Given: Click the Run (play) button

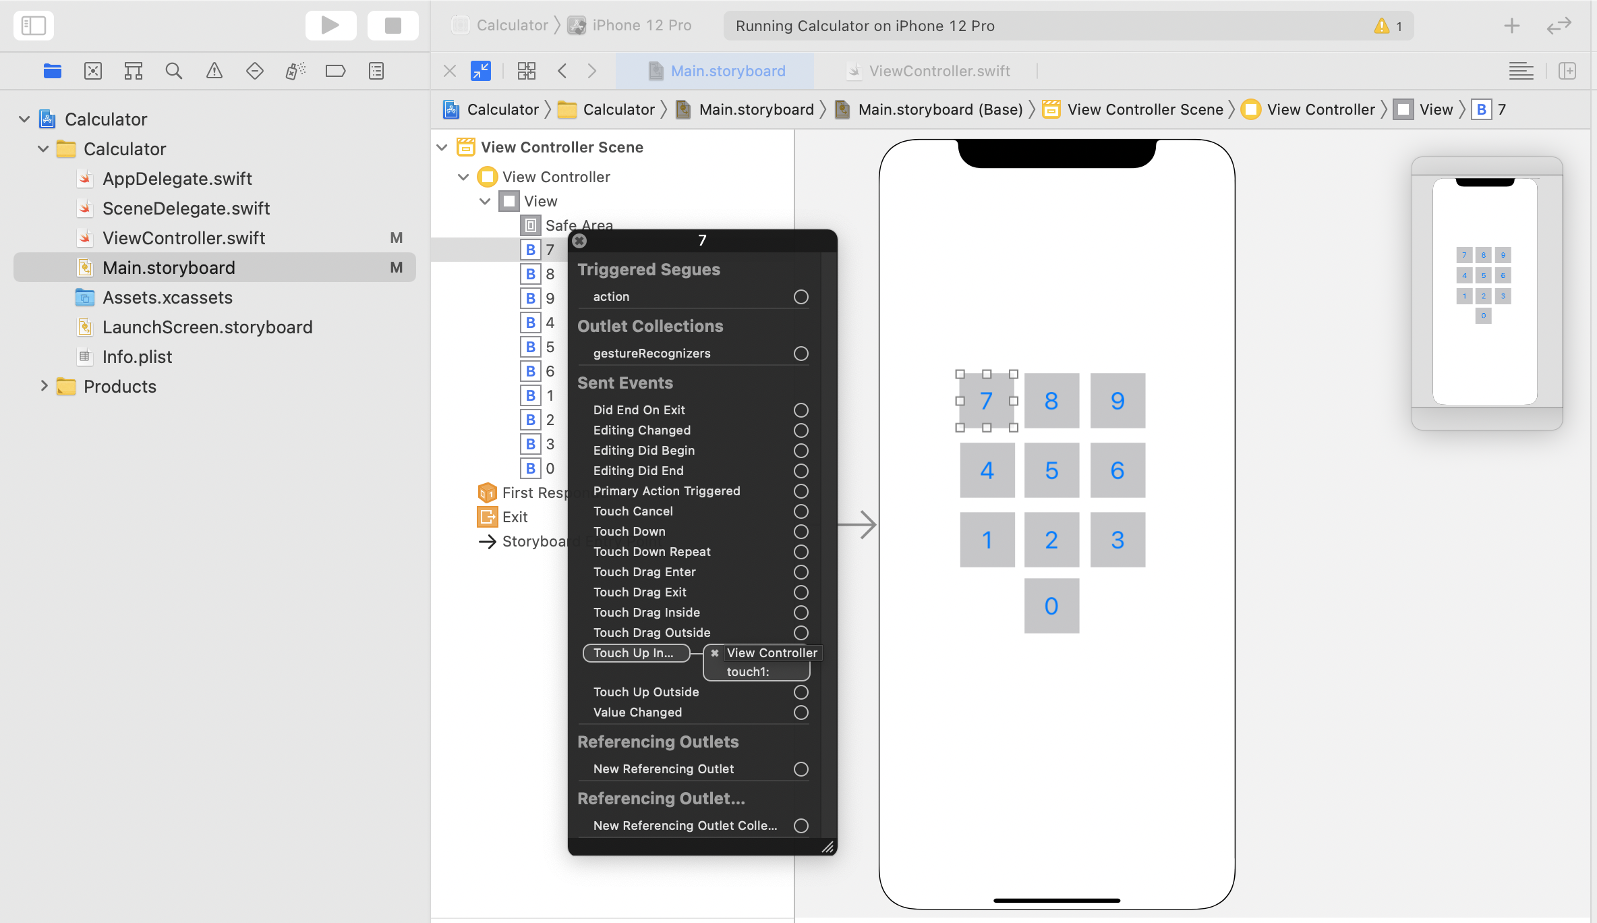Looking at the screenshot, I should click(330, 26).
